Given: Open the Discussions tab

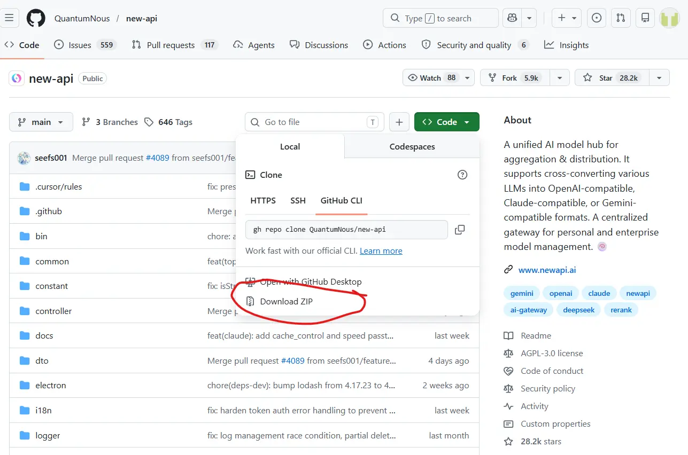Looking at the screenshot, I should tap(319, 45).
